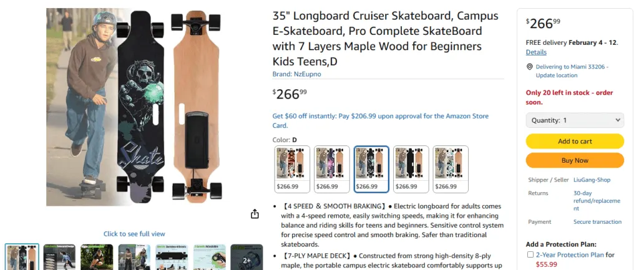Click the yellow Add to cart button

click(x=575, y=141)
